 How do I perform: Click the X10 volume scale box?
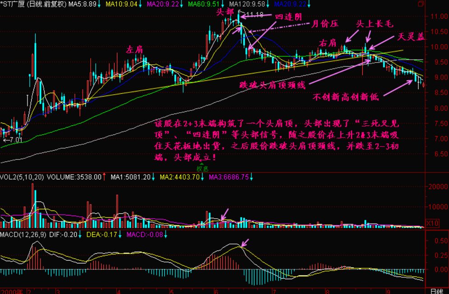432,223
